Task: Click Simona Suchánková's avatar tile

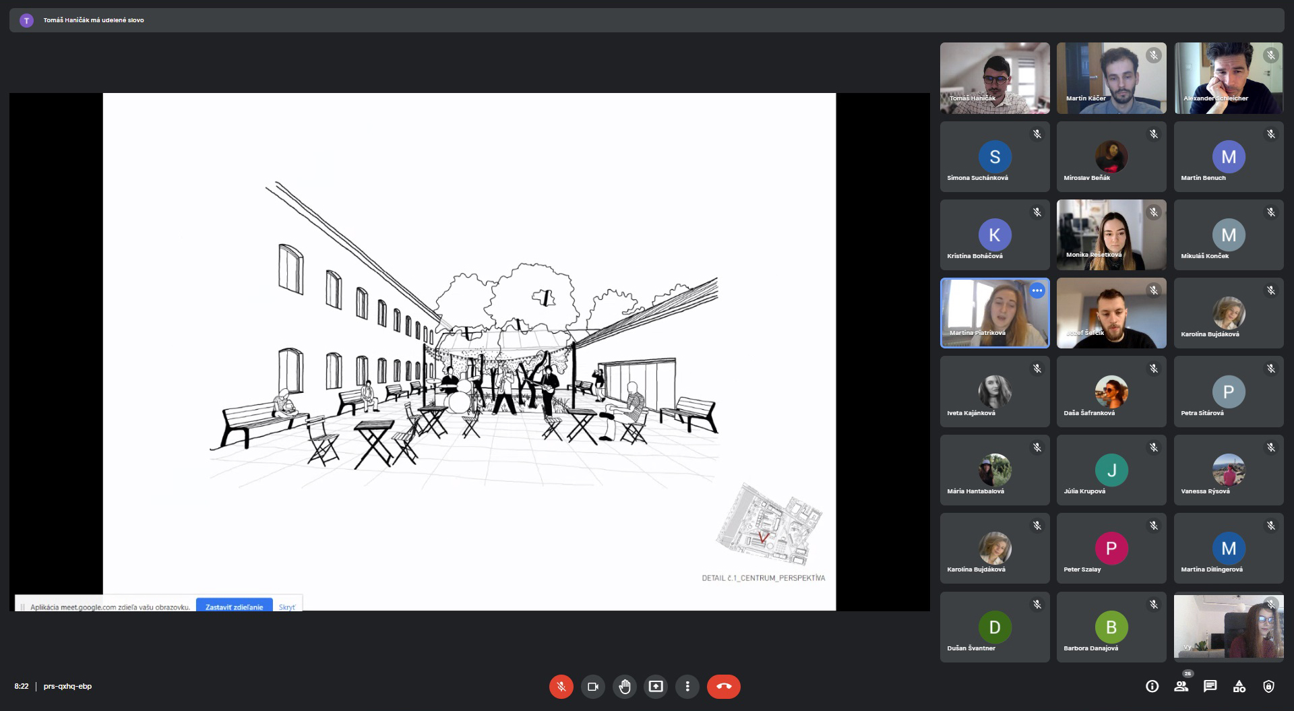Action: pyautogui.click(x=995, y=156)
